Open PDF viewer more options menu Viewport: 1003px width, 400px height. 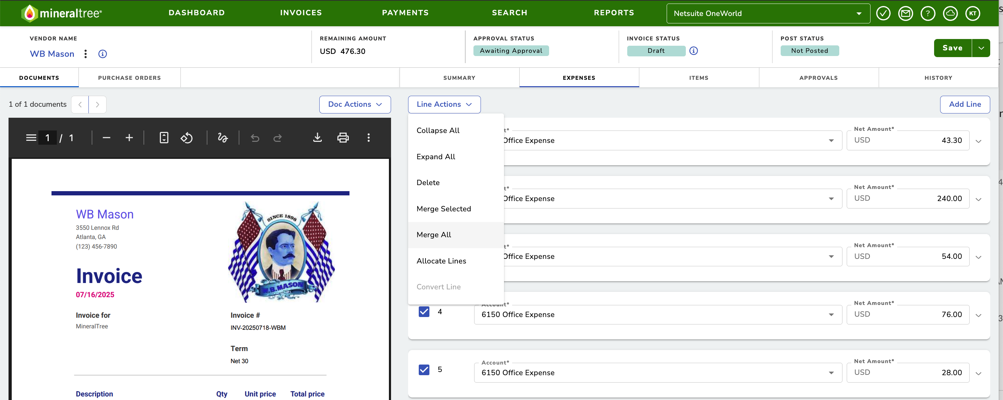tap(368, 138)
